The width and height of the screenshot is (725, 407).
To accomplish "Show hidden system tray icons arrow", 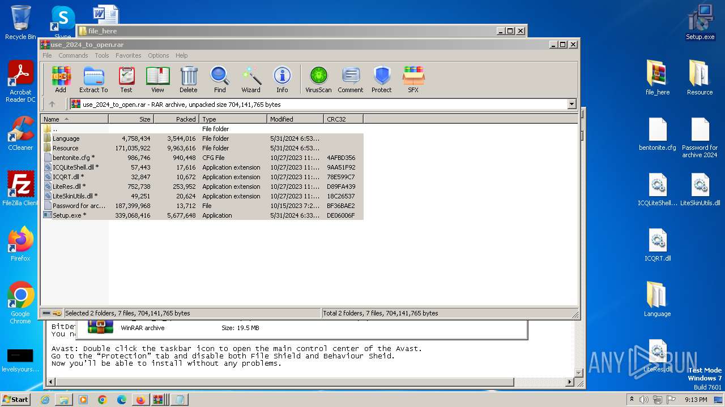I will [x=632, y=400].
